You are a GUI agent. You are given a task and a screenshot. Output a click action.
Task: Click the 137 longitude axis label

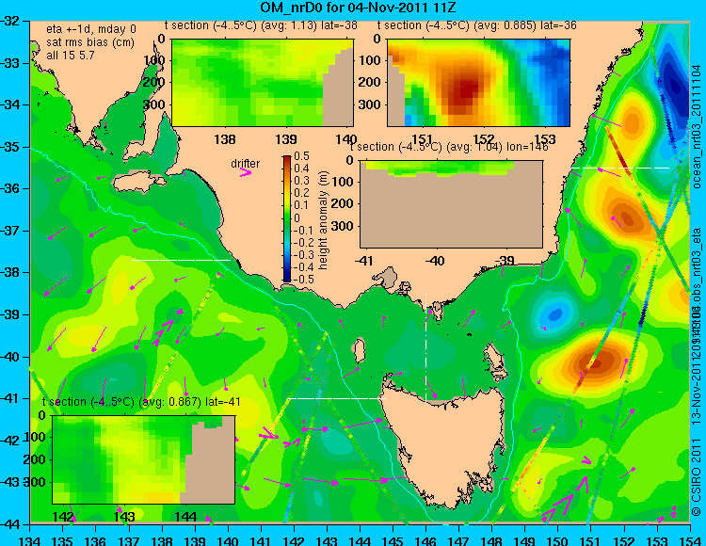click(129, 540)
